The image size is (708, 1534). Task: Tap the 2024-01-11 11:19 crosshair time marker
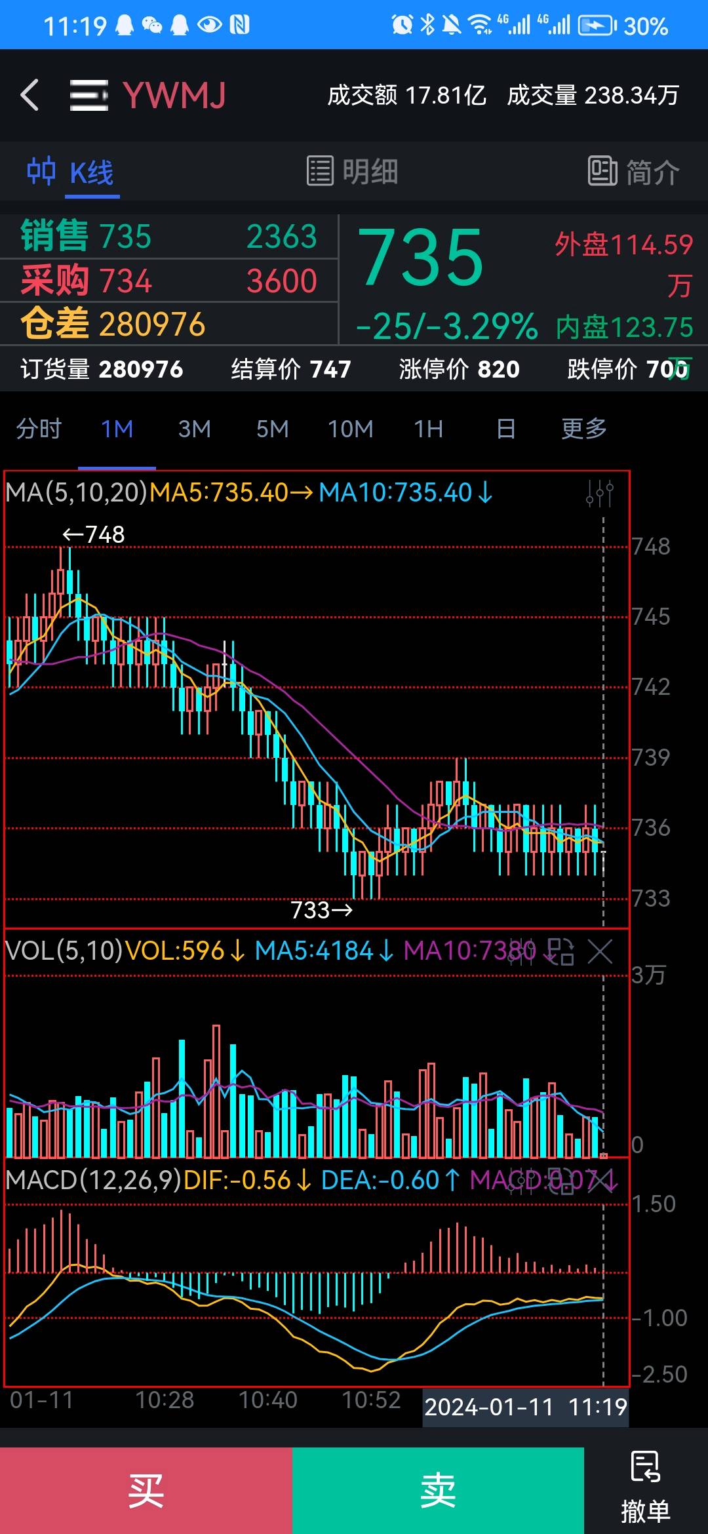(525, 1407)
